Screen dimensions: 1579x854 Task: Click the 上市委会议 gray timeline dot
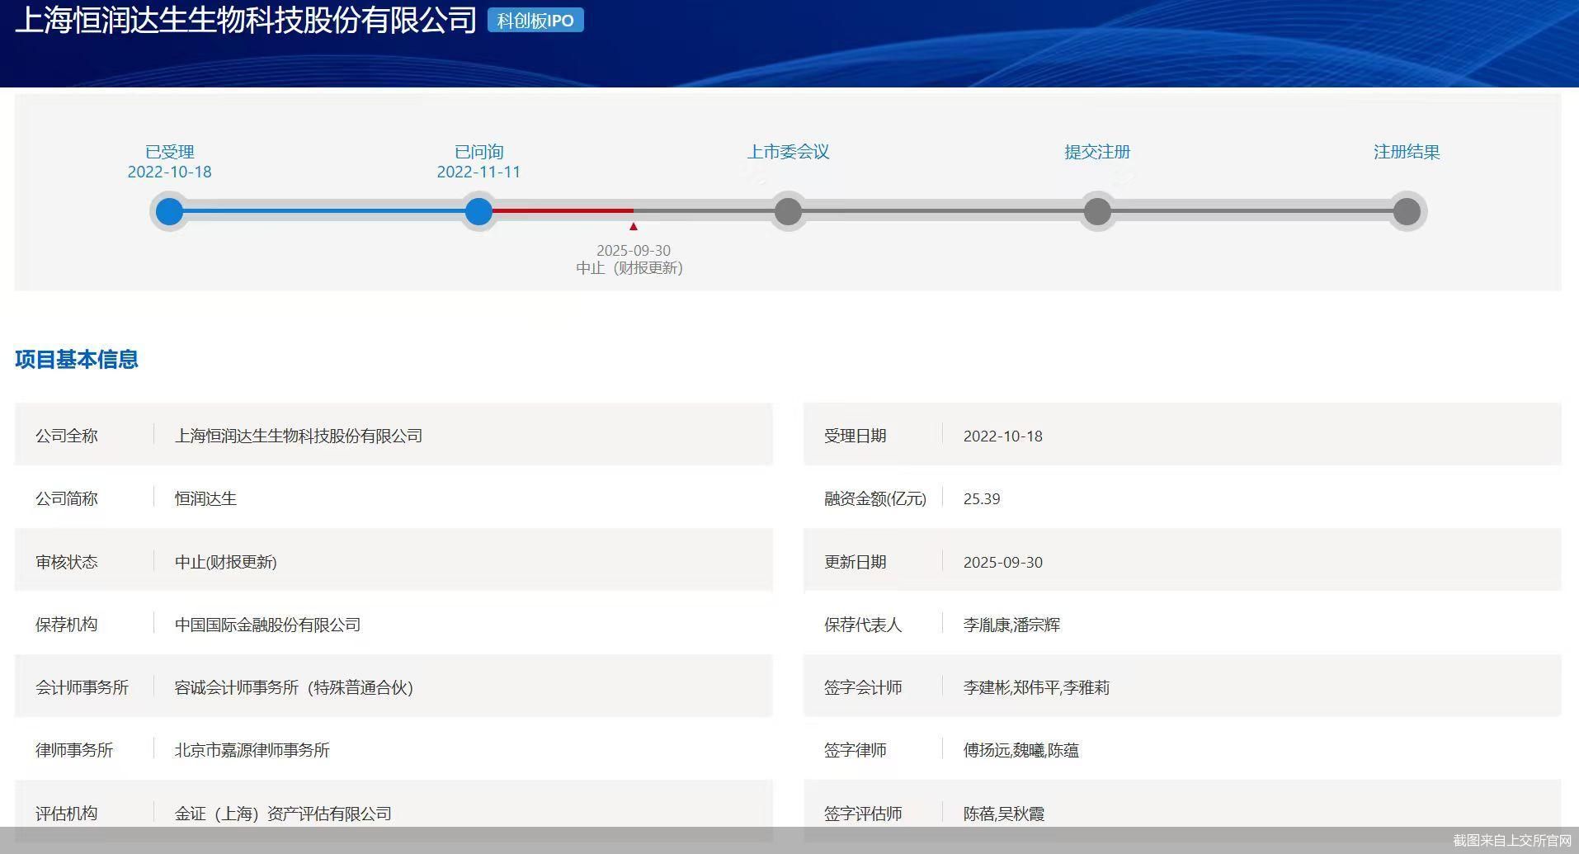tap(788, 211)
